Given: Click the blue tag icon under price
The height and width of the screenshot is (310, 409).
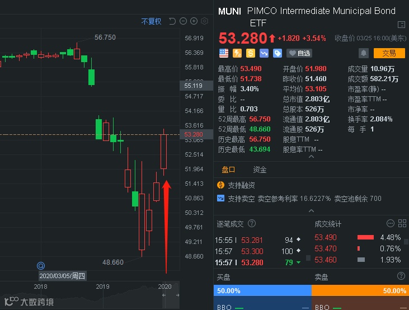Looking at the screenshot, I should pyautogui.click(x=278, y=53).
